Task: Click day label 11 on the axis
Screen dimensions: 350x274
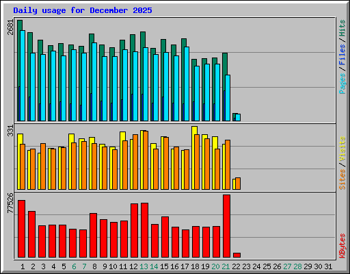Action: pos(123,266)
